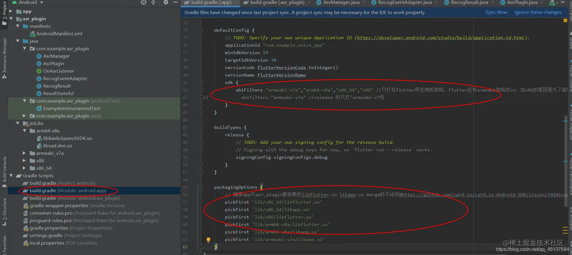Expand the x86 folder
The image size is (572, 255).
25,161
